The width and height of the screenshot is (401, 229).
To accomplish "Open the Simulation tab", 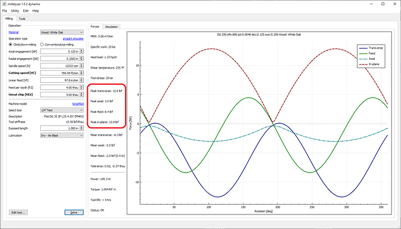I will pyautogui.click(x=111, y=27).
